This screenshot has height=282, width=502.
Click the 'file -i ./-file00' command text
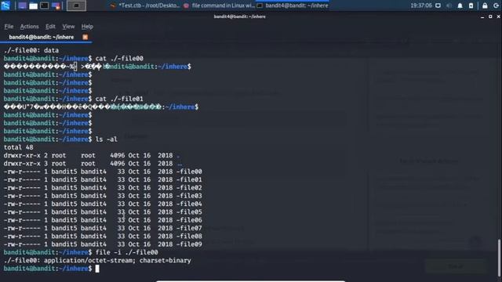click(126, 252)
